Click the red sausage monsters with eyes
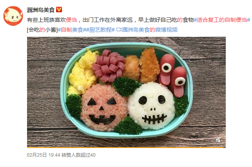 tap(173, 75)
